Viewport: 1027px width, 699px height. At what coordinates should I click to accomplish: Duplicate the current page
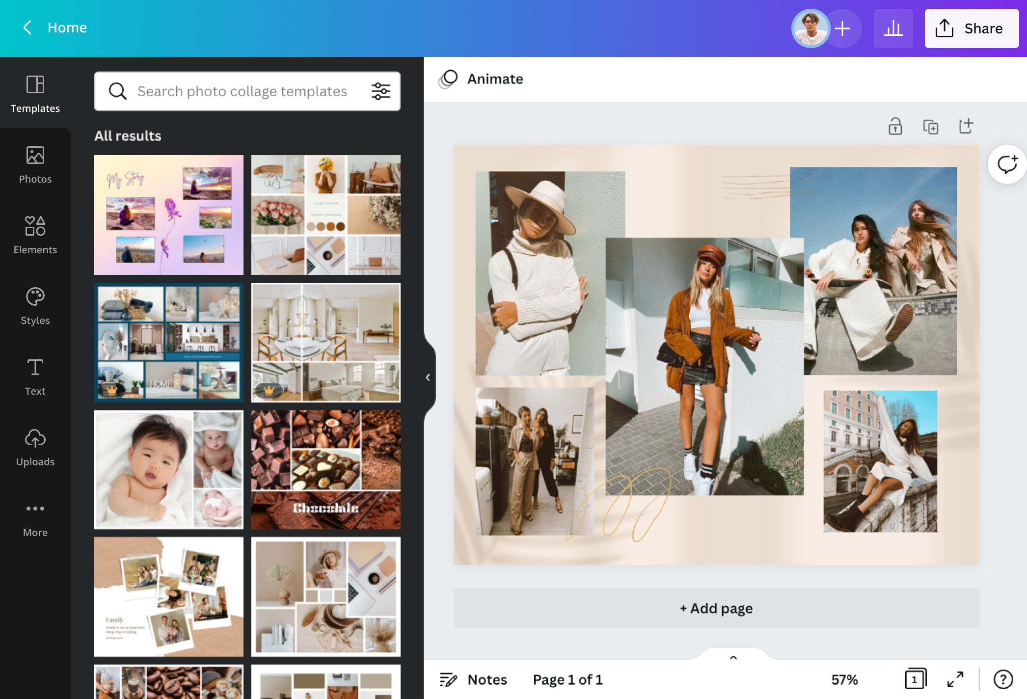click(x=930, y=126)
